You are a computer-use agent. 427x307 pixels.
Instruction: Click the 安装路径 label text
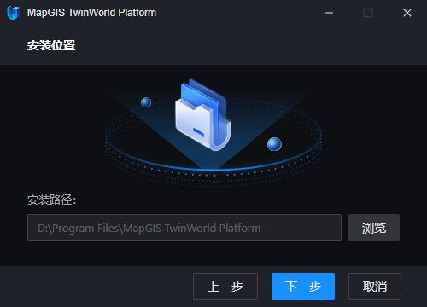pos(51,200)
